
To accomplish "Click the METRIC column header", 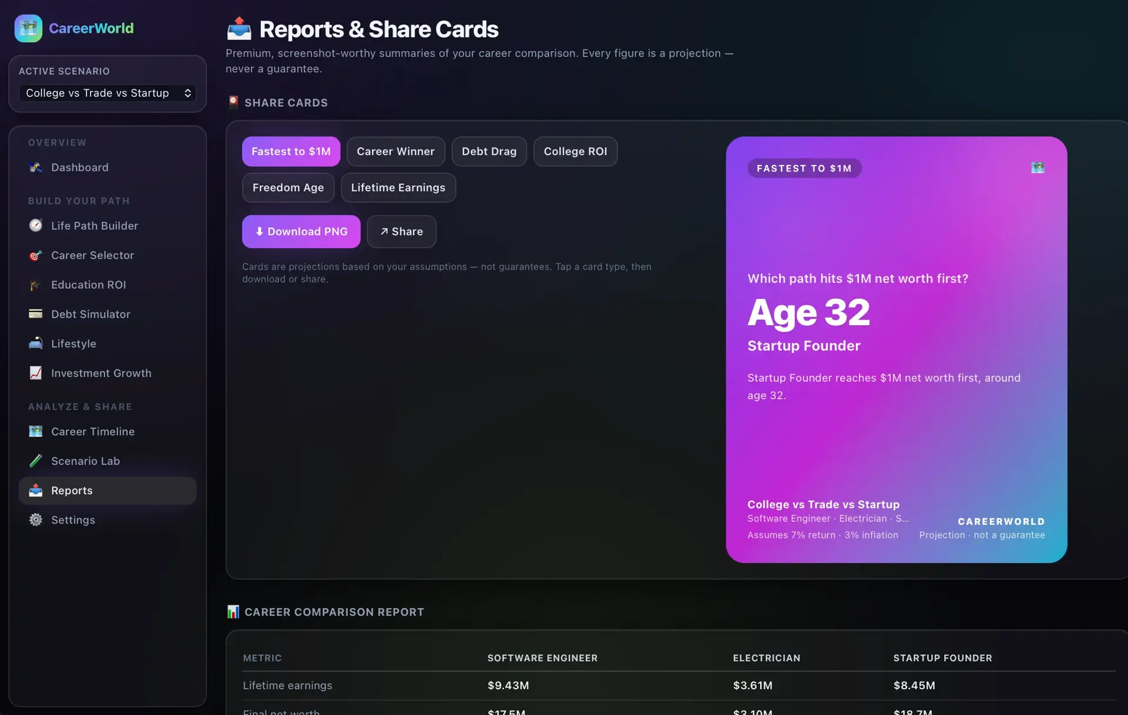I will [262, 658].
